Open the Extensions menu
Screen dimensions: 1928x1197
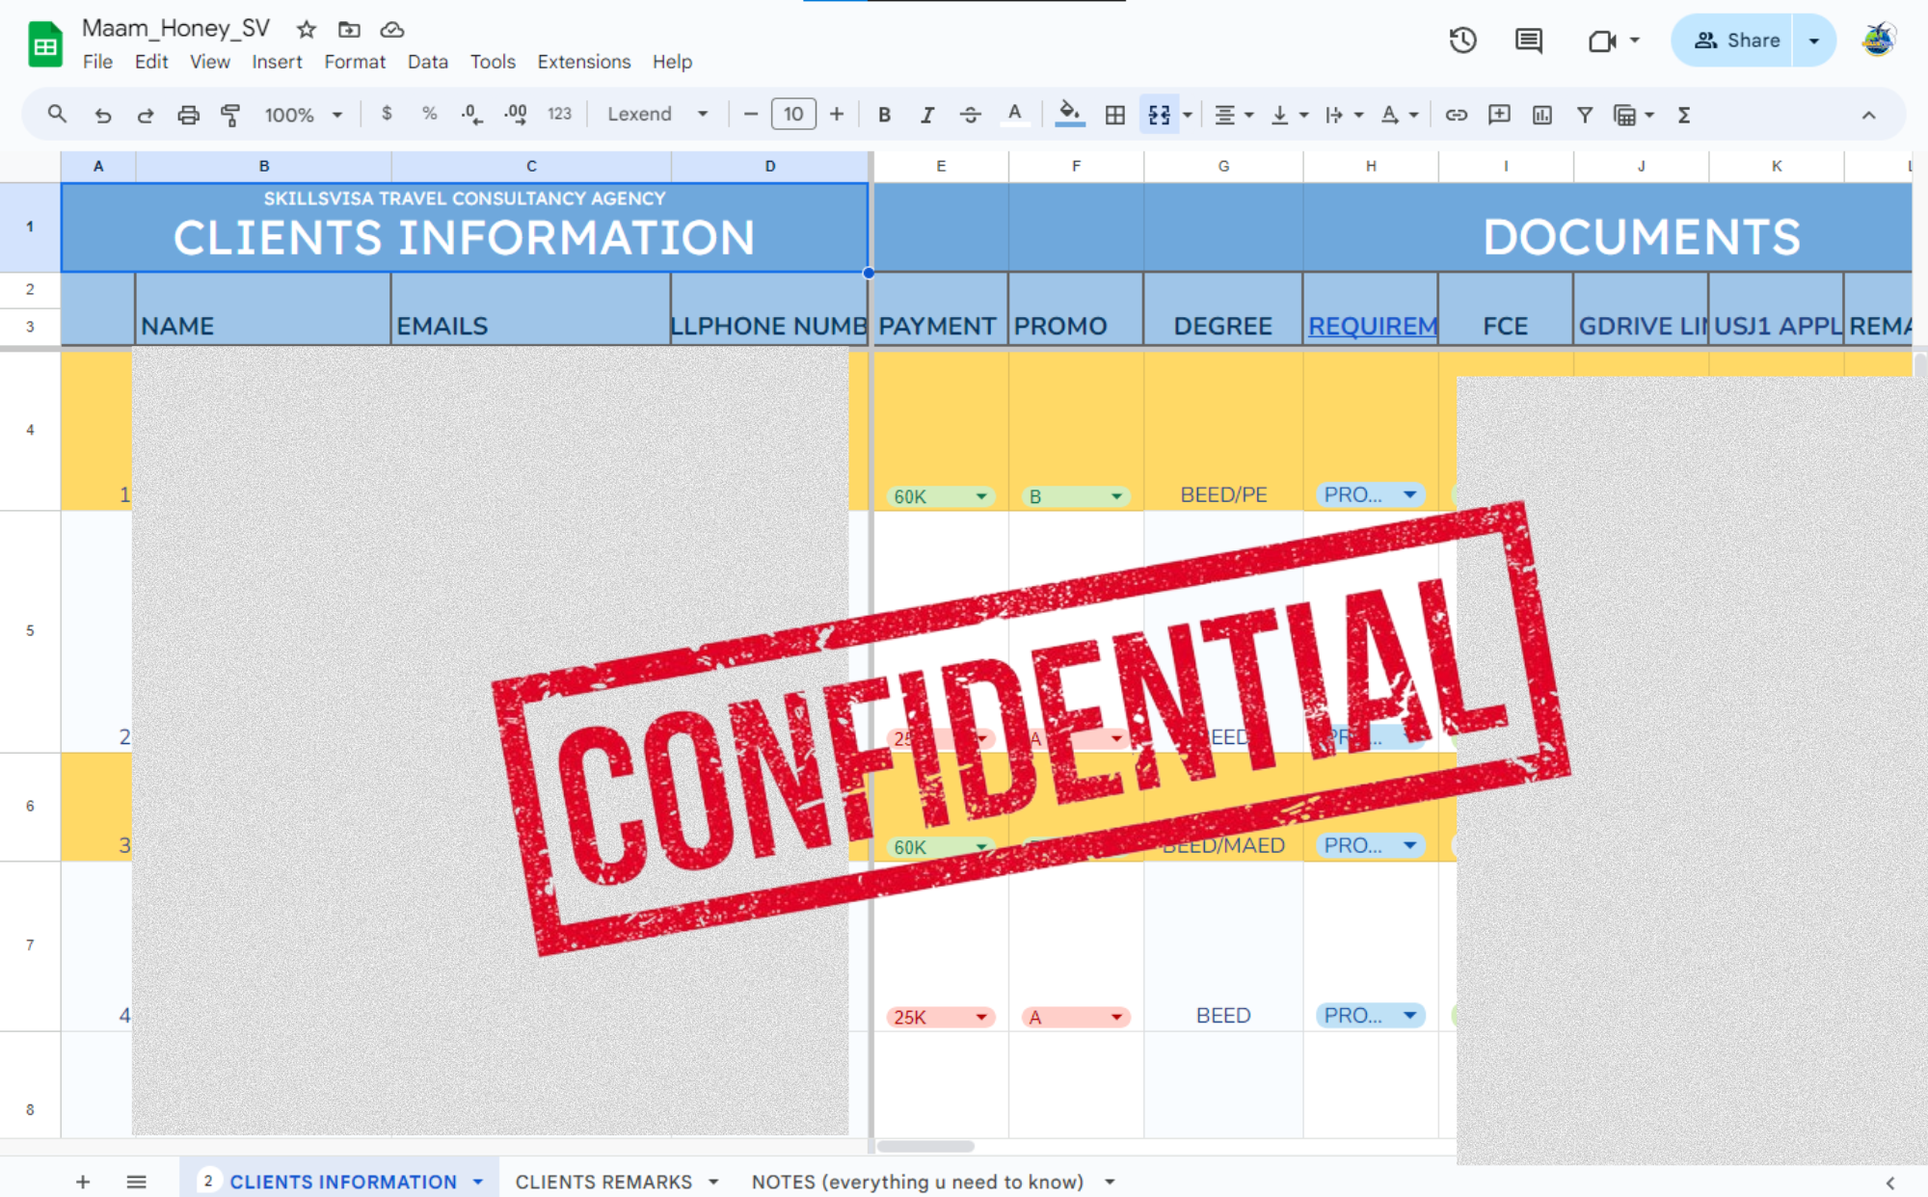click(583, 62)
